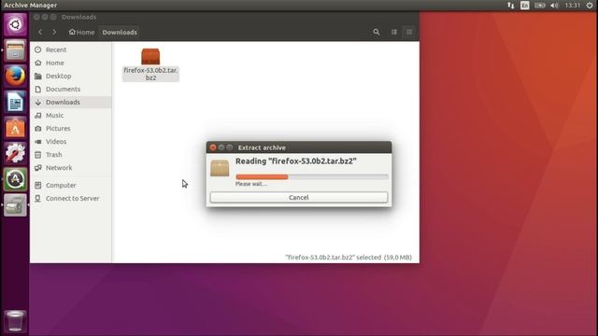The height and width of the screenshot is (336, 598).
Task: Open the Ubuntu Dash search launcher
Action: (x=15, y=25)
